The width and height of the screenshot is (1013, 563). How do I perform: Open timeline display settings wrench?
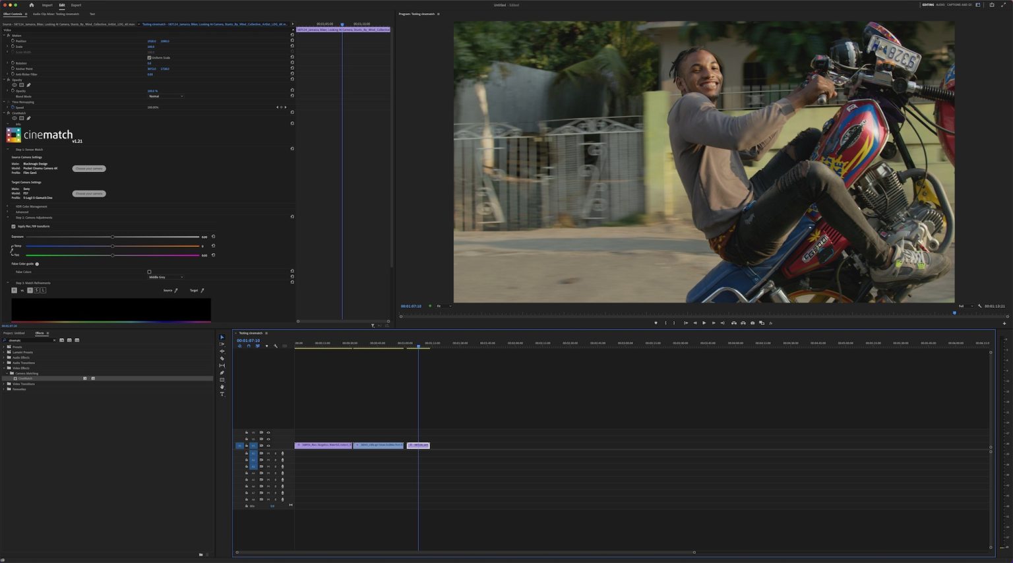point(276,346)
